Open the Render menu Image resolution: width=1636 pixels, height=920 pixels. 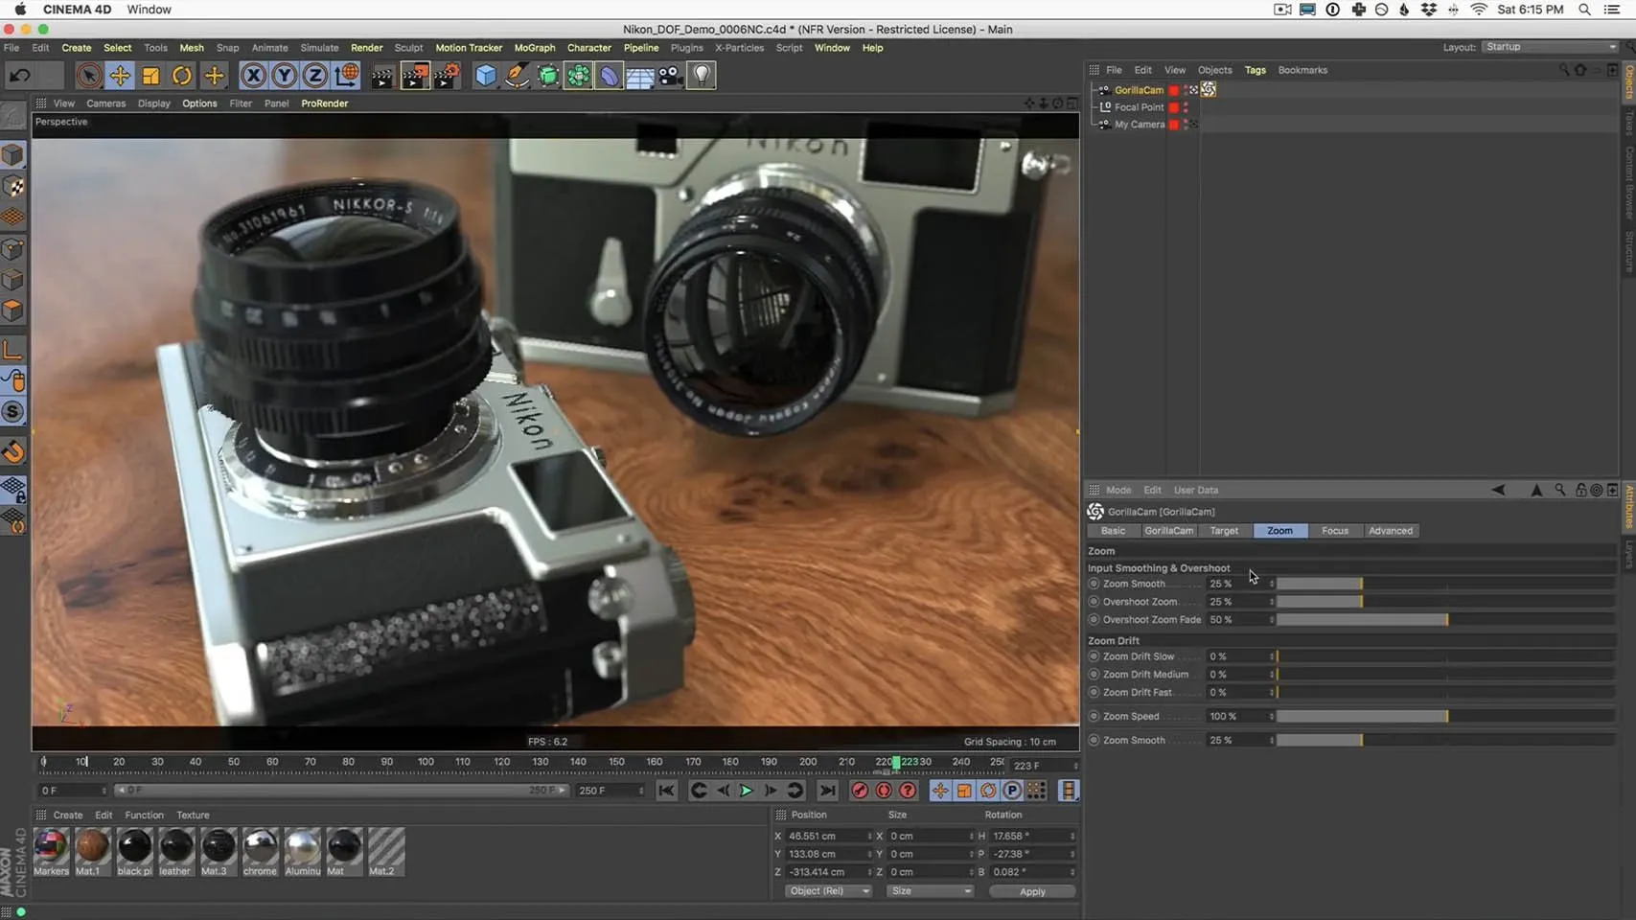point(366,48)
